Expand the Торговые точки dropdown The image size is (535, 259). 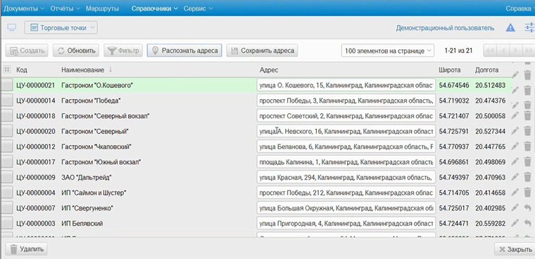click(61, 27)
